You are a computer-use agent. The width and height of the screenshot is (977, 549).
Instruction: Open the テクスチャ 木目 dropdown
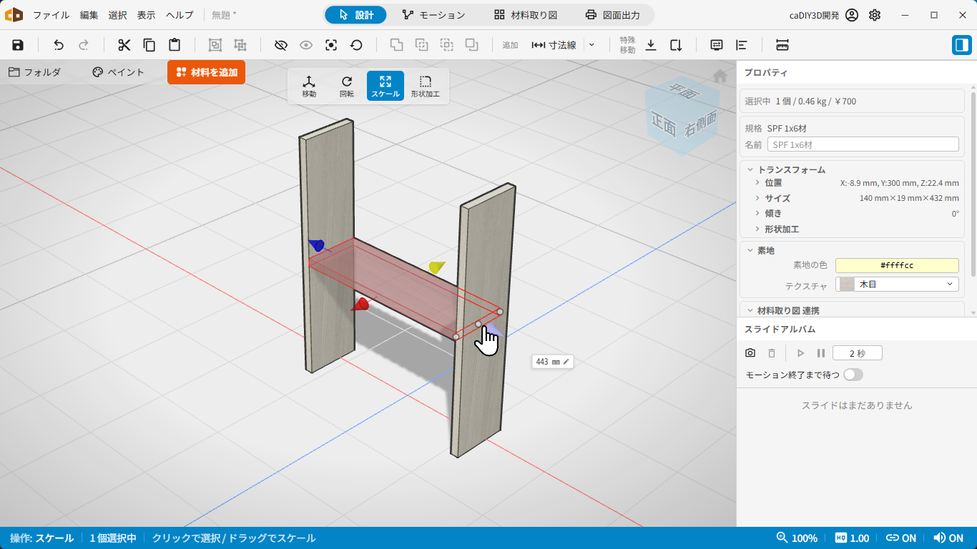[897, 285]
